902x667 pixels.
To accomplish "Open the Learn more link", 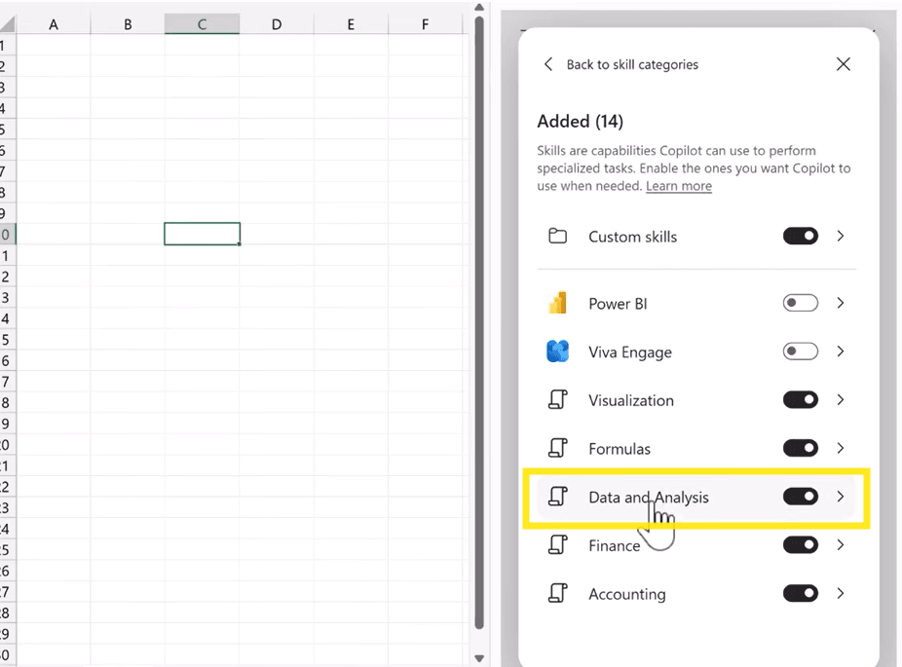I will [x=679, y=186].
